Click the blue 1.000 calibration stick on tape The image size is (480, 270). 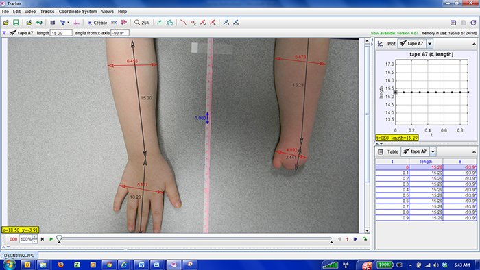(x=207, y=118)
